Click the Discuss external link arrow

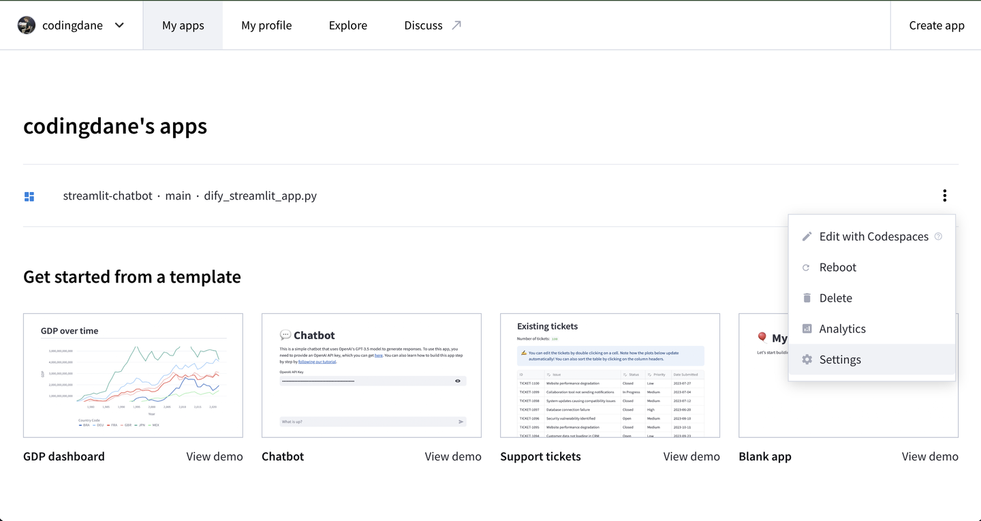click(456, 25)
